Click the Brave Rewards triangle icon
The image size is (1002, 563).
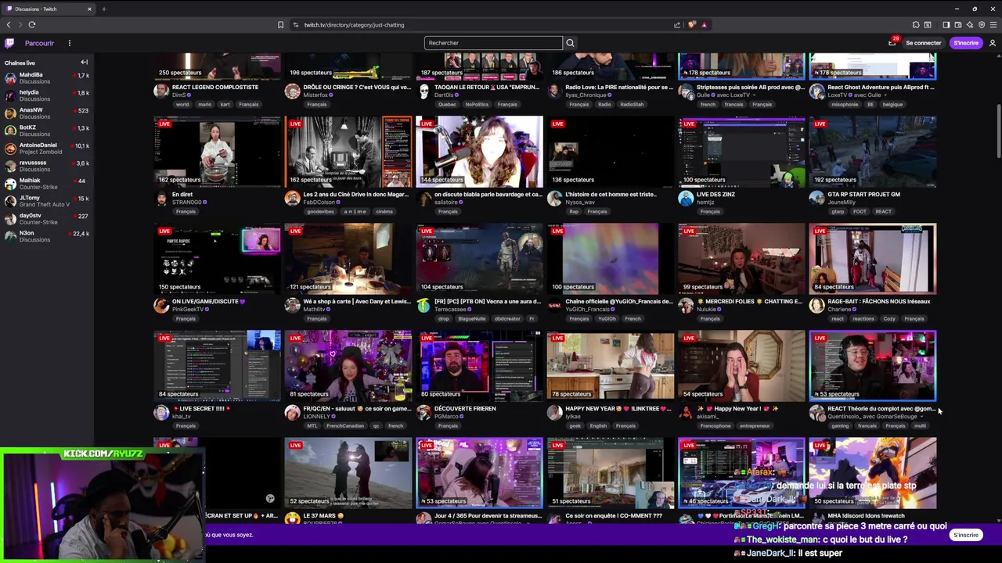pyautogui.click(x=704, y=25)
